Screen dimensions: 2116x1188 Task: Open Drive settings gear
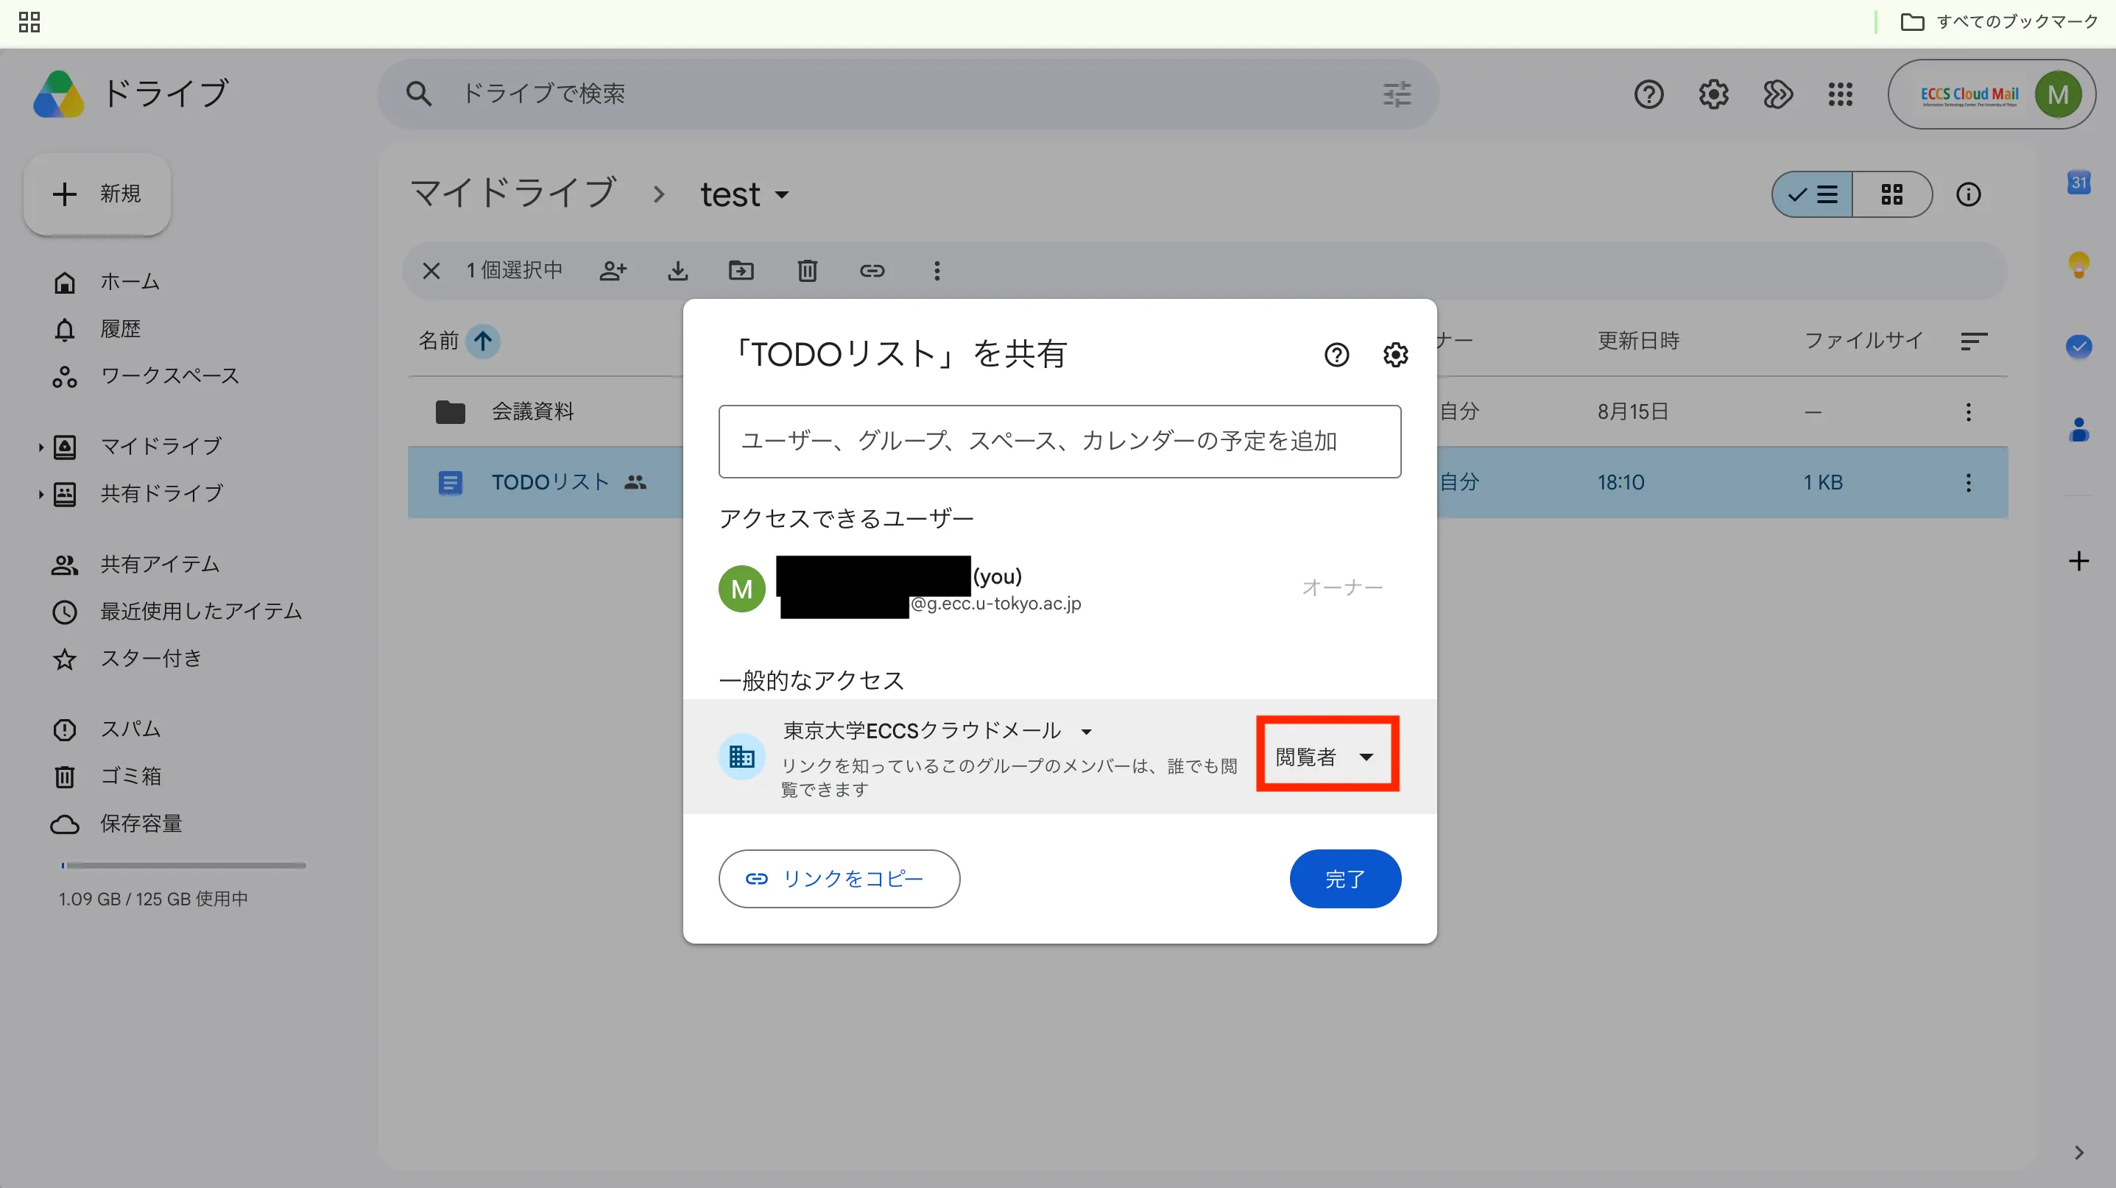1713,94
